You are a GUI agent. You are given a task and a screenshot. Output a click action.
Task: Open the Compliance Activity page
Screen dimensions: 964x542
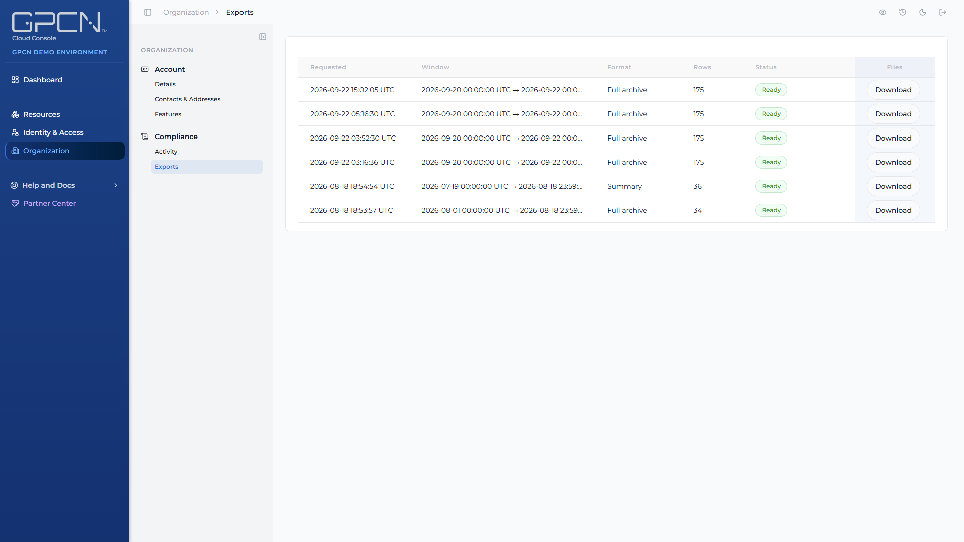[166, 152]
